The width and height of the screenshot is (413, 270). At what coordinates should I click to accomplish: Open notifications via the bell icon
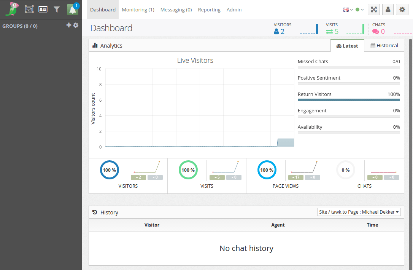[72, 9]
